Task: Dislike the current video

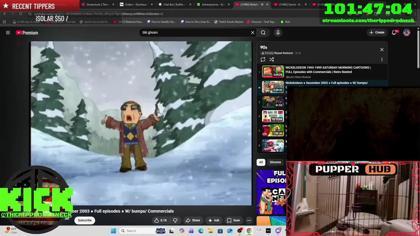Action: click(175, 220)
